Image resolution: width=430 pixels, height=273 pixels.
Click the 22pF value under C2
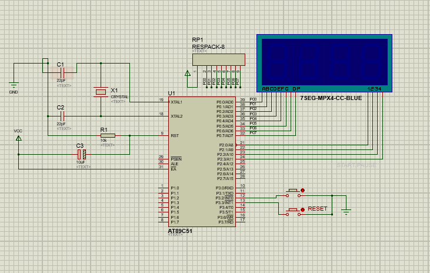coord(61,124)
